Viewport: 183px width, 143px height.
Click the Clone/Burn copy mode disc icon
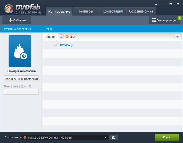point(20,51)
